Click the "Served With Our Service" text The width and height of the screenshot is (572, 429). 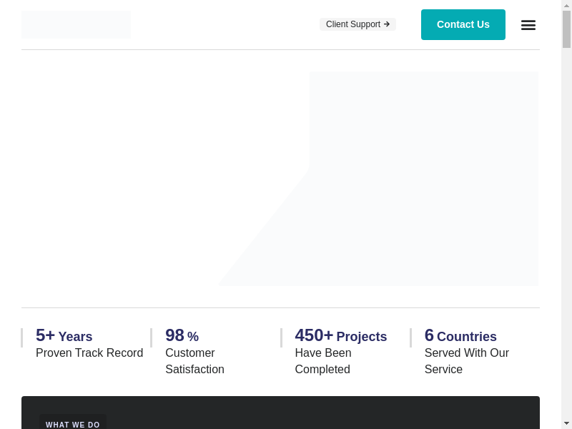click(x=466, y=361)
